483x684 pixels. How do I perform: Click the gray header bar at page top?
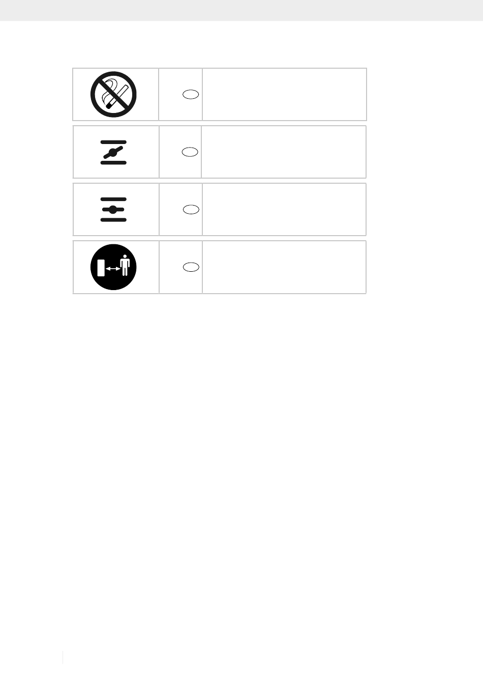pos(242,10)
